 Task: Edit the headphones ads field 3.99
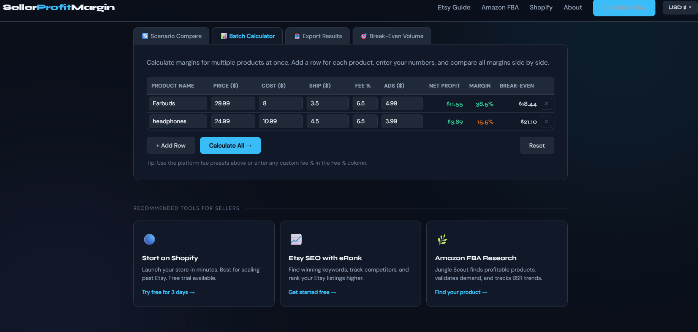pyautogui.click(x=402, y=121)
